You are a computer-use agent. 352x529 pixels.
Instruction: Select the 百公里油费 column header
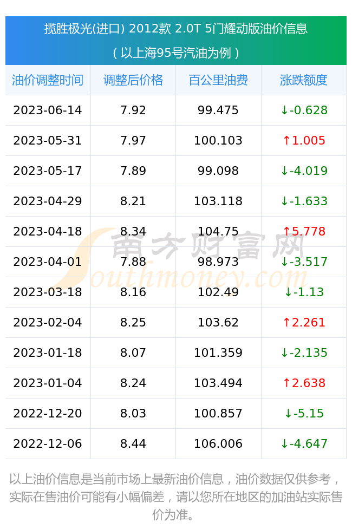(x=218, y=80)
